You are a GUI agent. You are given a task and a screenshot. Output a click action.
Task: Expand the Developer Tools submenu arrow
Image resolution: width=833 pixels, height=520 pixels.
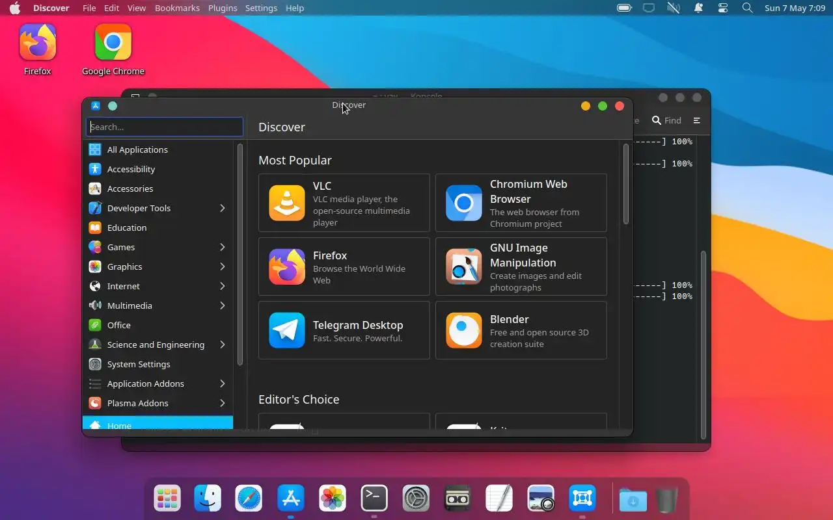[223, 208]
